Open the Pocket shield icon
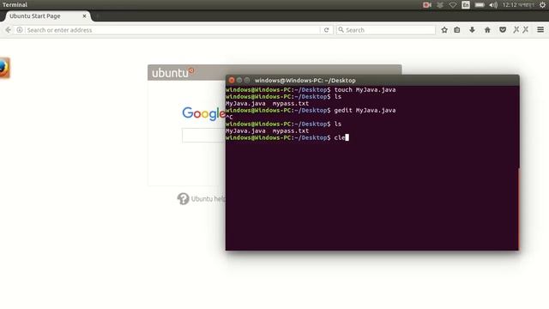 tap(503, 30)
